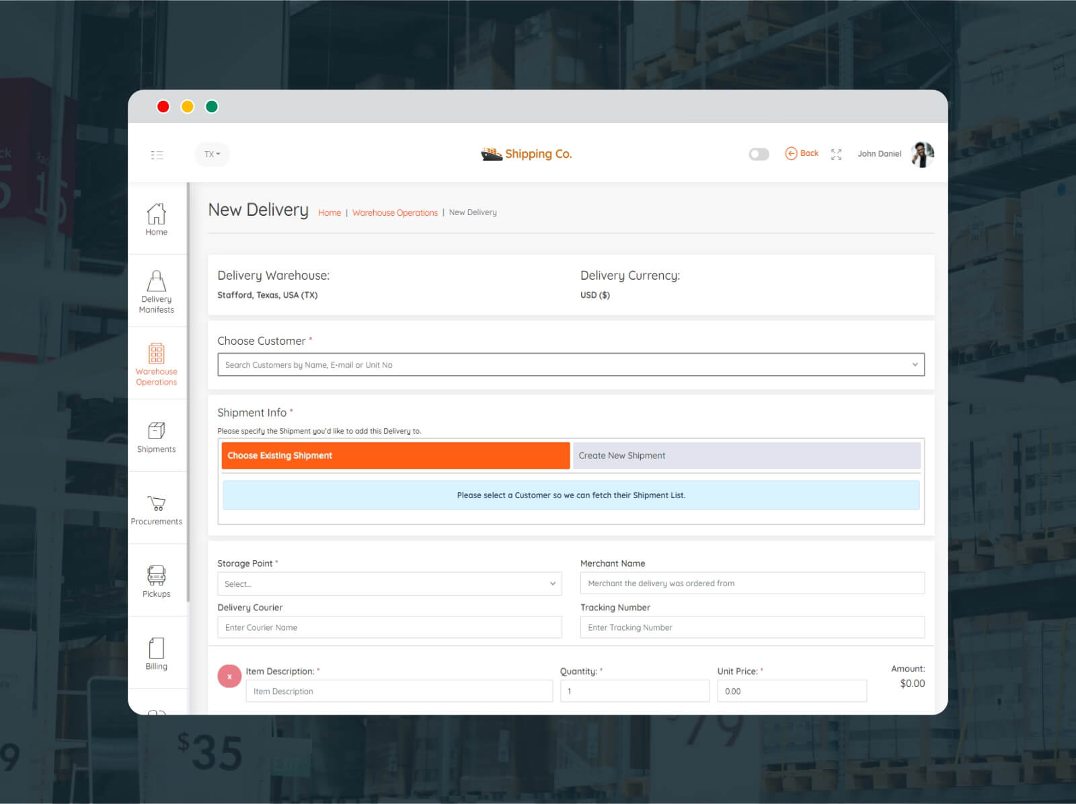The image size is (1076, 804).
Task: Click the Delivery Courier input field
Action: [x=389, y=627]
